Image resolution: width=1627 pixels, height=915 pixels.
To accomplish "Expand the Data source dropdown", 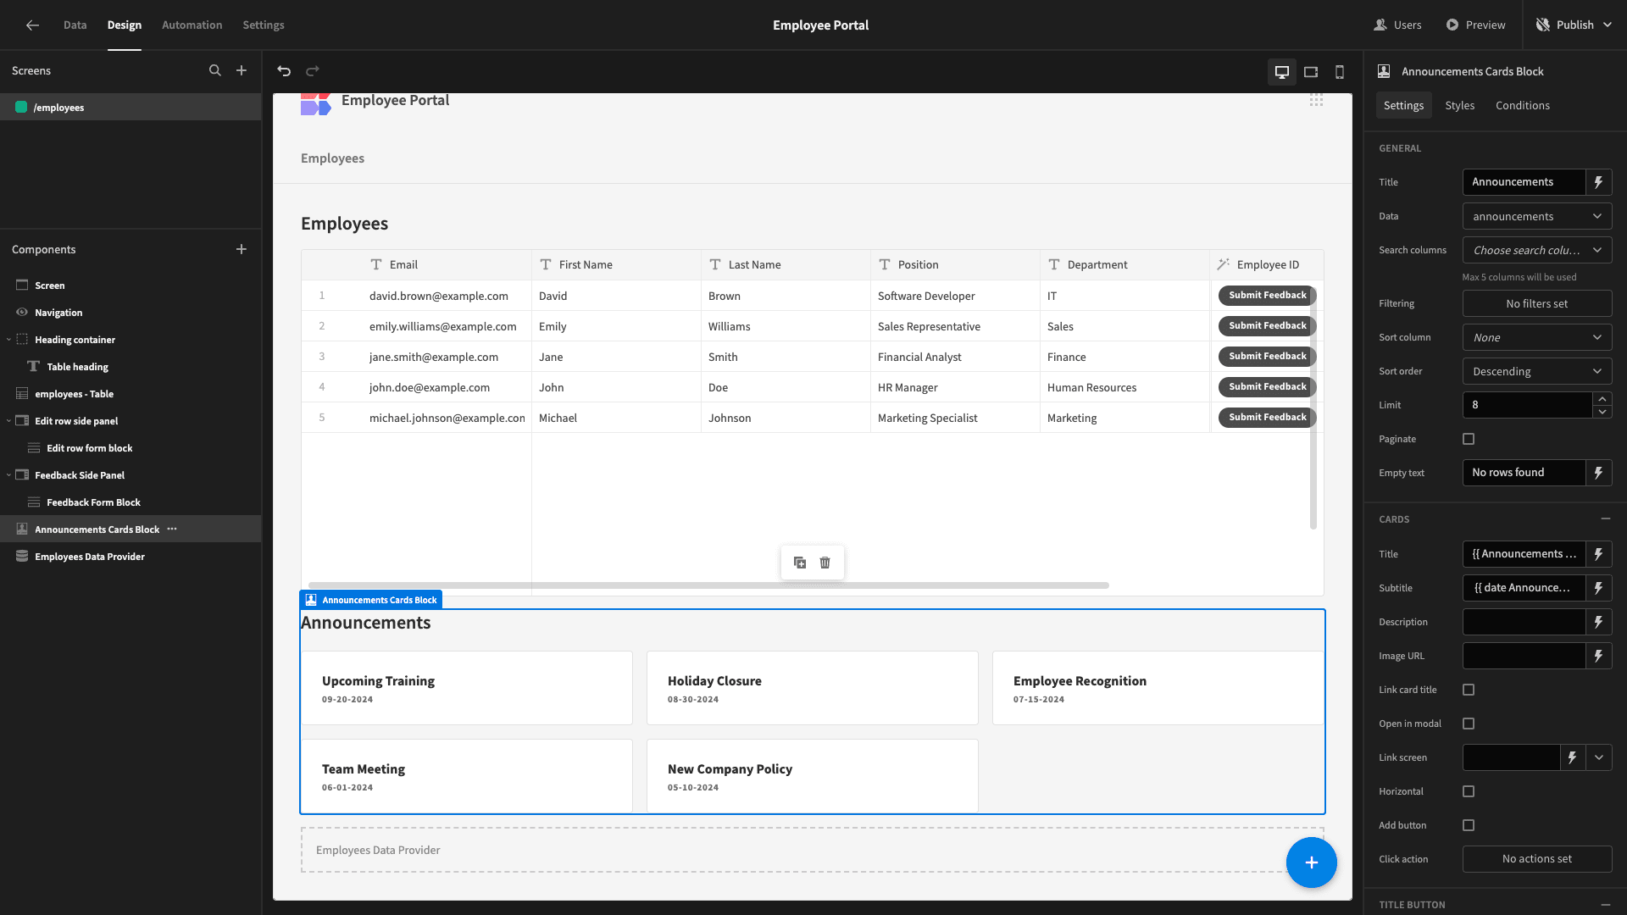I will click(x=1538, y=216).
